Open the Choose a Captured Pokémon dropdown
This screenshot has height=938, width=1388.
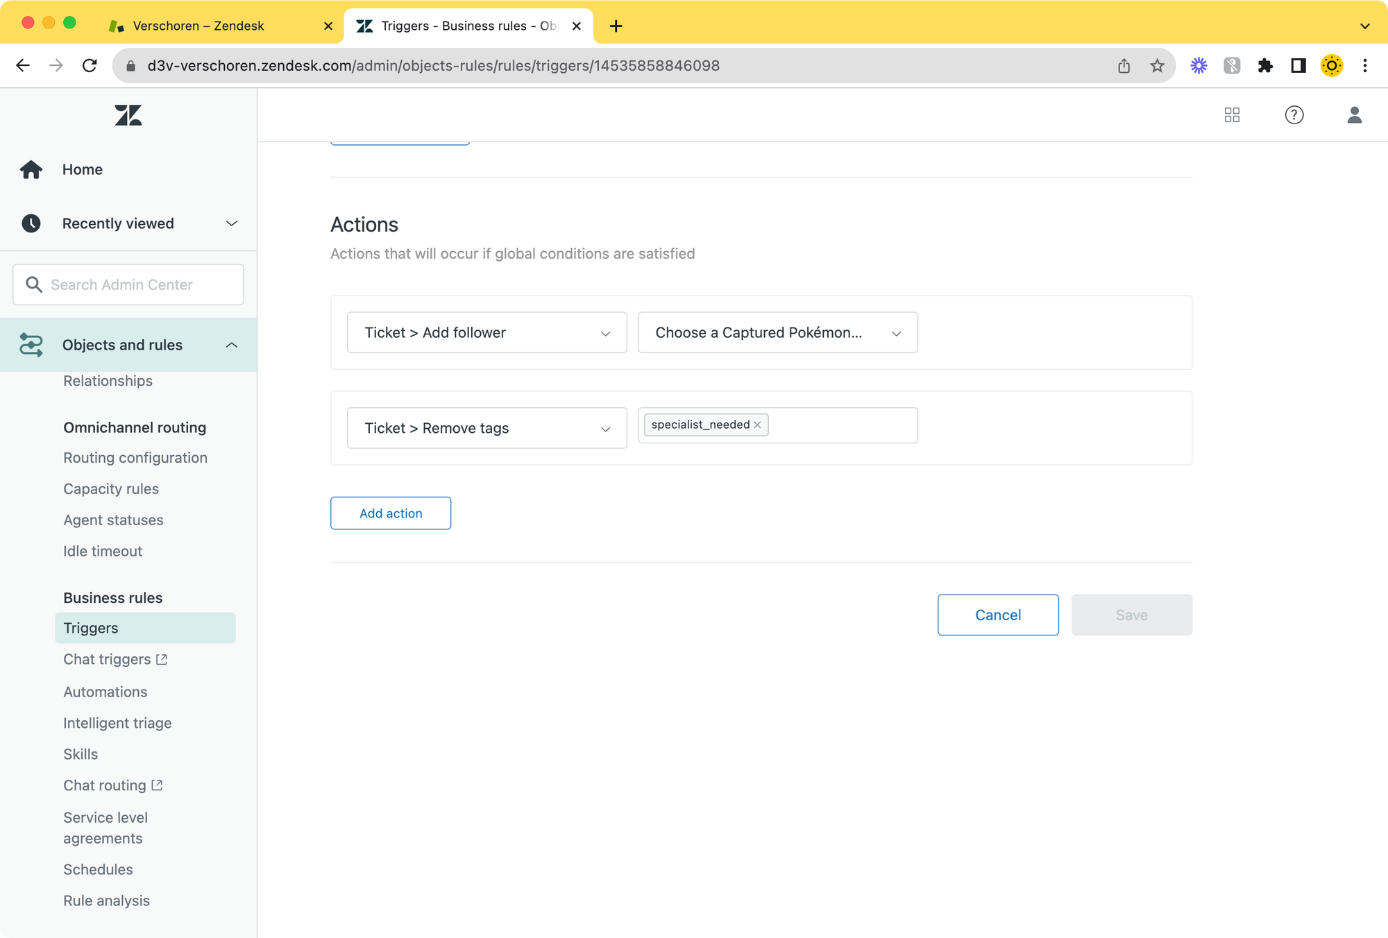(x=777, y=333)
